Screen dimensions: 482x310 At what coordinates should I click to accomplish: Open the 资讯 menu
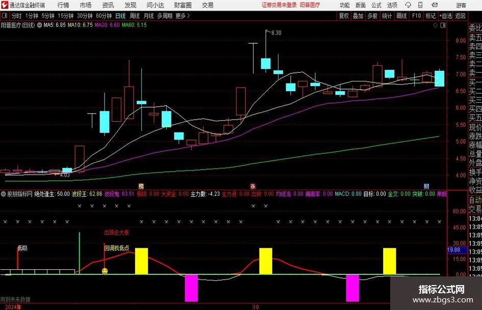coord(108,5)
